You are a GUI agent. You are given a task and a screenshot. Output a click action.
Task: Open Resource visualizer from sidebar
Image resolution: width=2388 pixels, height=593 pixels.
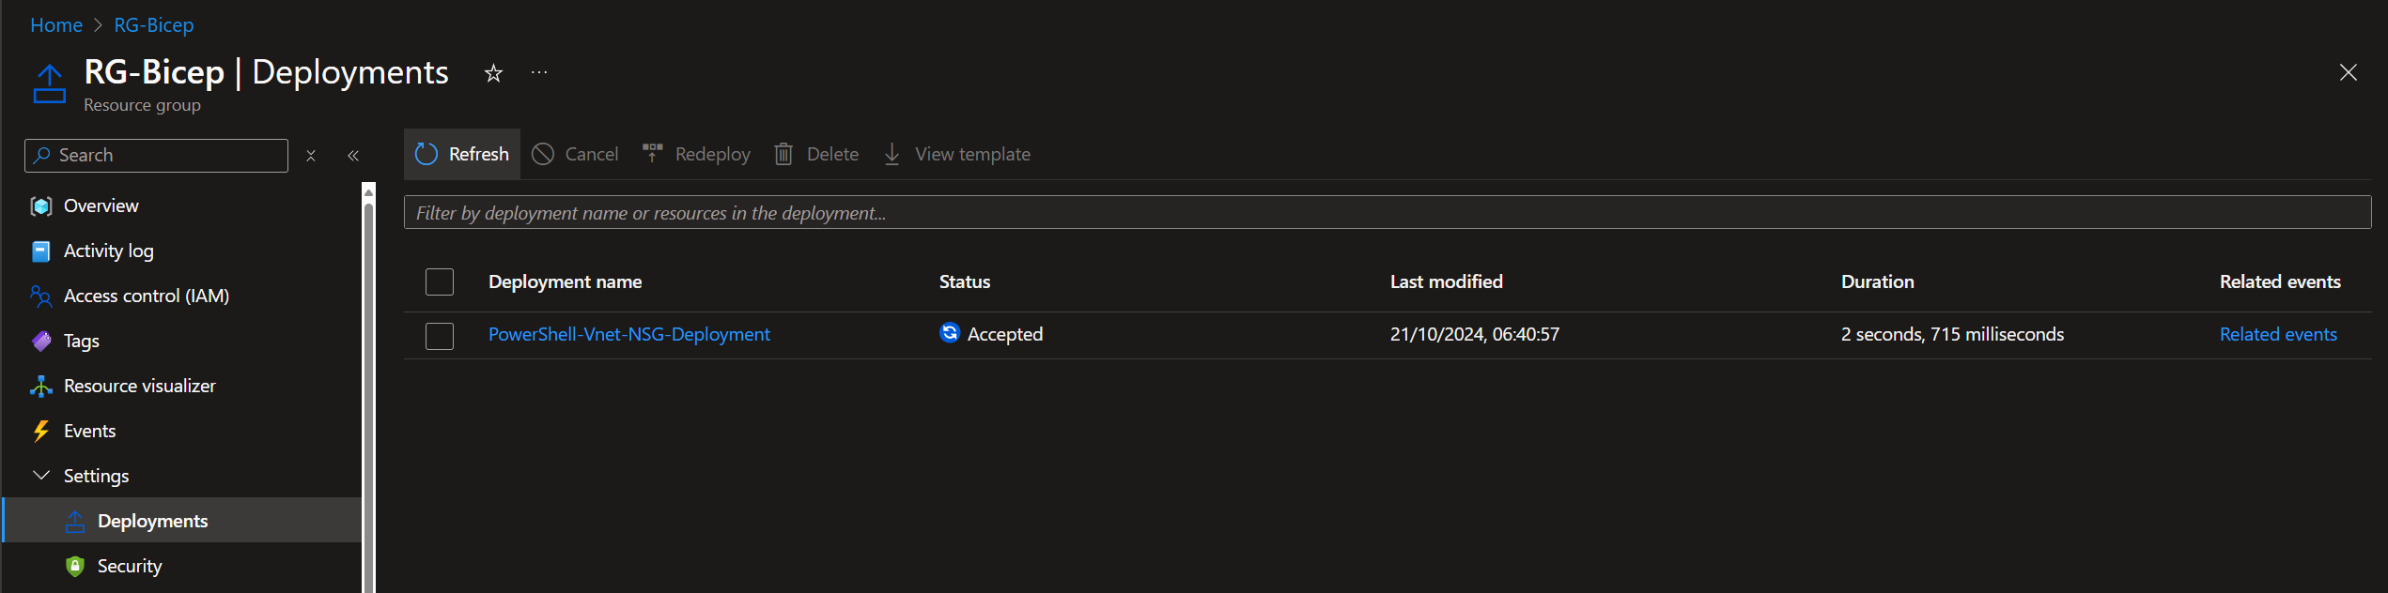click(139, 386)
